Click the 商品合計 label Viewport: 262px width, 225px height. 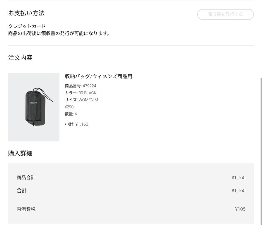click(26, 178)
